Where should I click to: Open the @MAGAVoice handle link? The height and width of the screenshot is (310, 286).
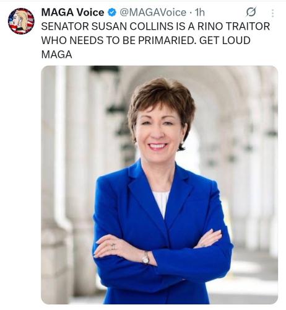coord(153,12)
